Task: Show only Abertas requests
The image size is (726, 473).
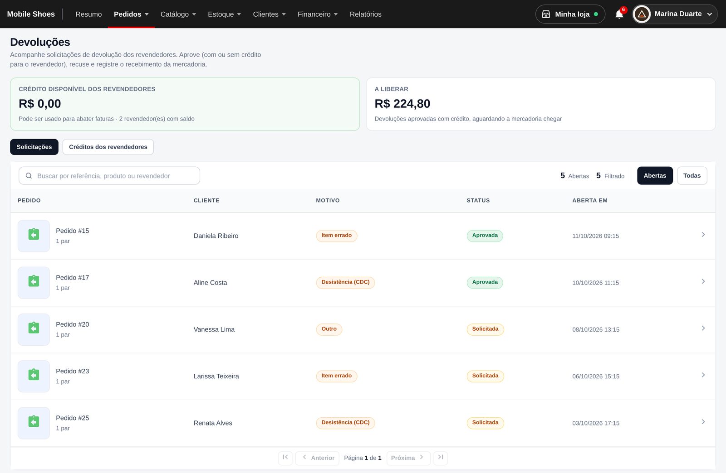Action: click(x=655, y=176)
